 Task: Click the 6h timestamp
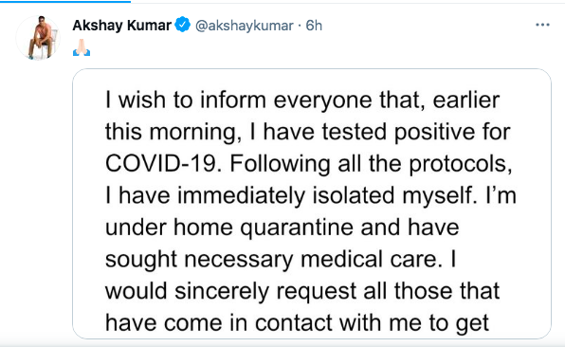314,26
